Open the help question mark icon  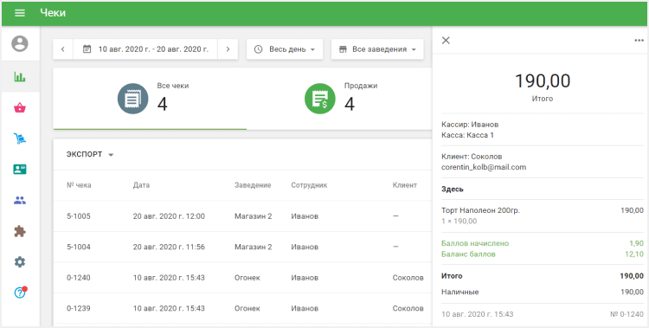(20, 293)
